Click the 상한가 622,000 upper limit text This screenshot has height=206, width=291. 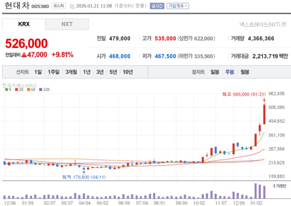point(196,39)
